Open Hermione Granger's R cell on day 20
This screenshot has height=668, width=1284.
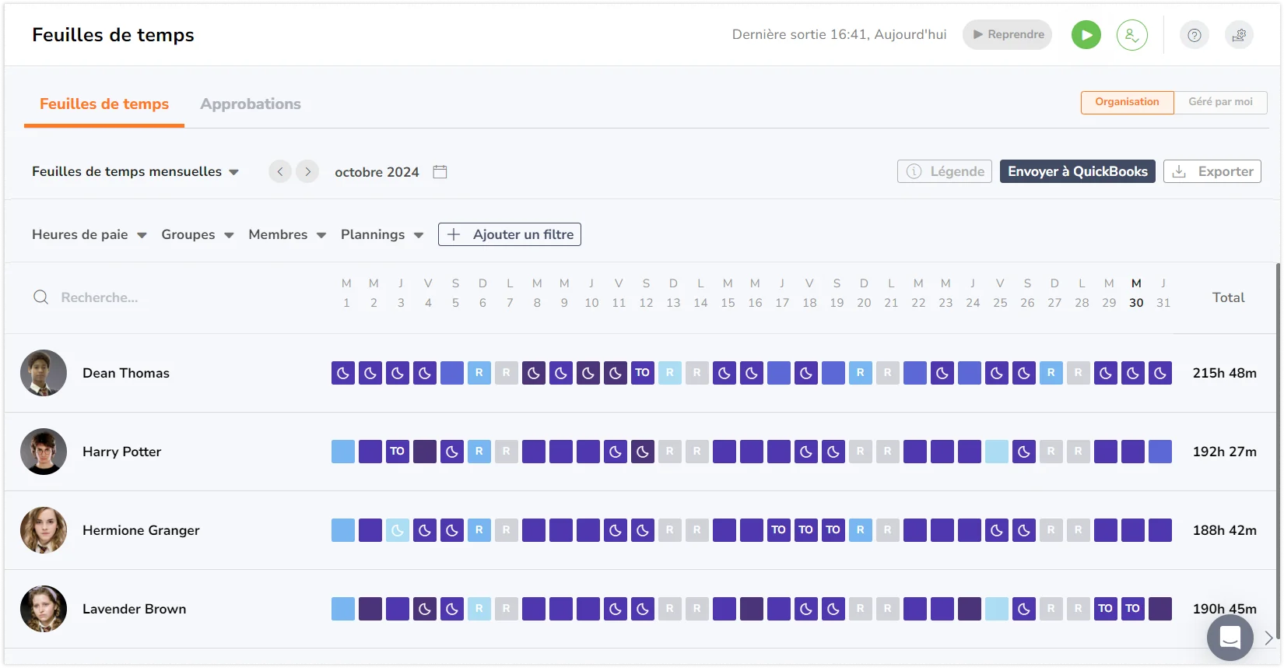tap(861, 530)
